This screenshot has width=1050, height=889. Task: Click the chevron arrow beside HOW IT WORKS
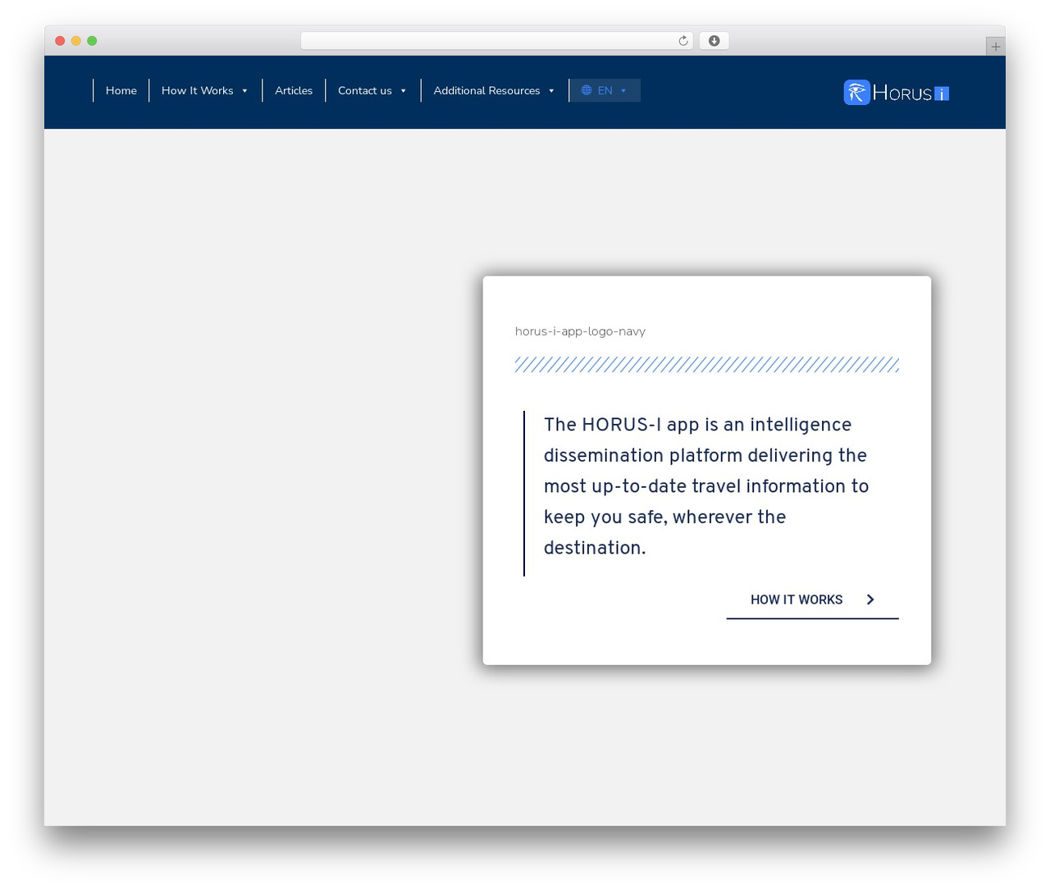click(x=870, y=600)
